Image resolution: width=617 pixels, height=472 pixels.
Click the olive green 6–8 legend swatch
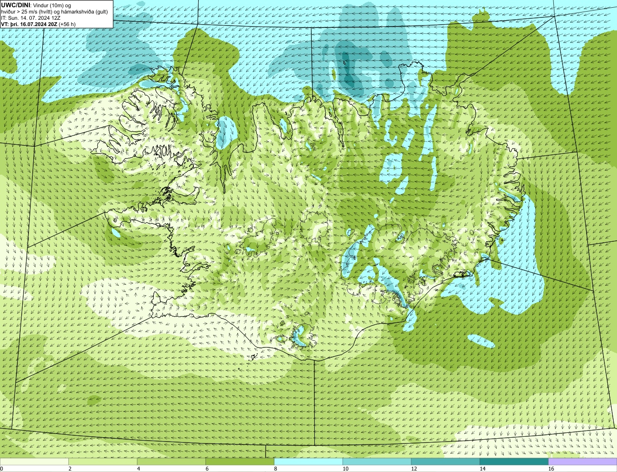(240, 461)
